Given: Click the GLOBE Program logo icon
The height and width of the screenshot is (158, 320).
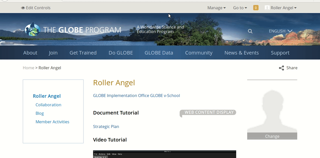Looking at the screenshot, I should tap(33, 29).
